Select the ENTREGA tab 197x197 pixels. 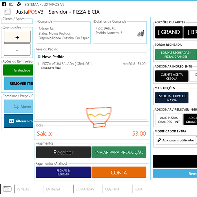(53, 189)
